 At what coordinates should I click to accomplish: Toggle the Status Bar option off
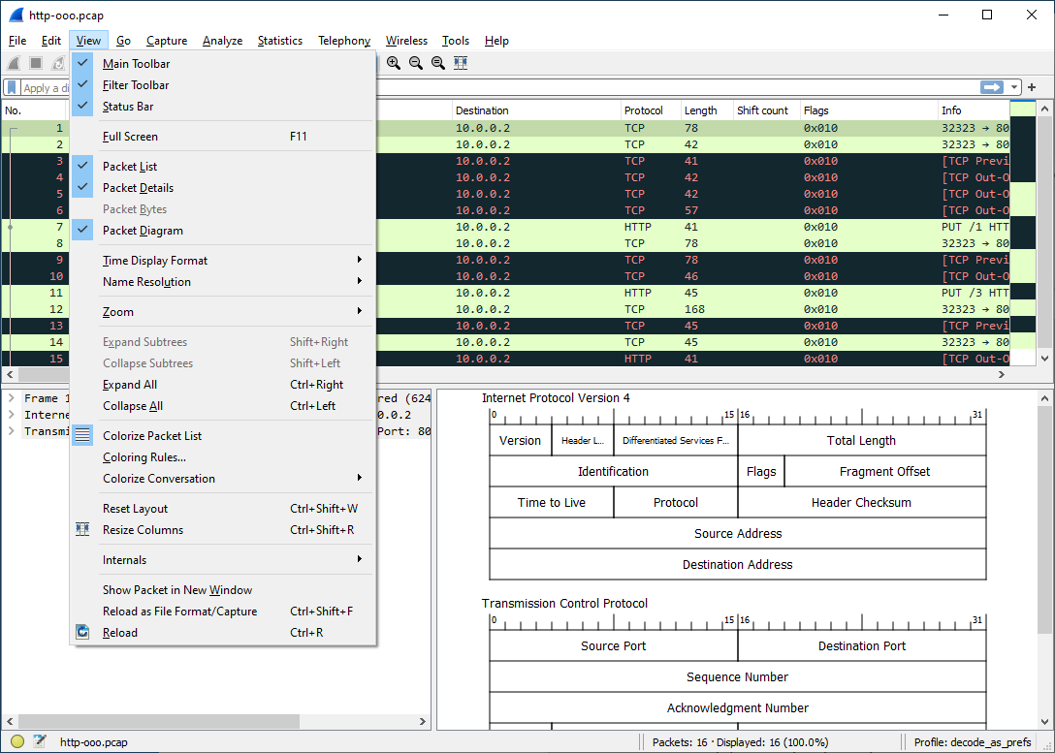128,107
